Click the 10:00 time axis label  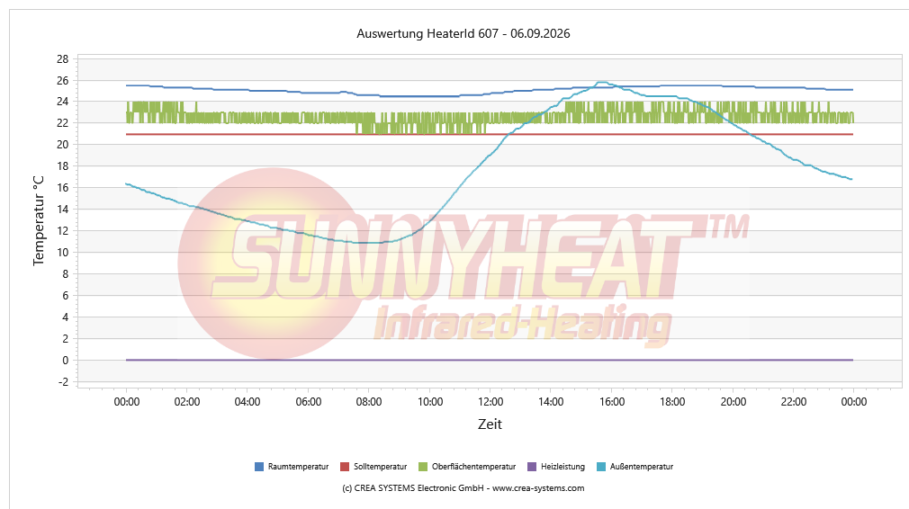[430, 402]
